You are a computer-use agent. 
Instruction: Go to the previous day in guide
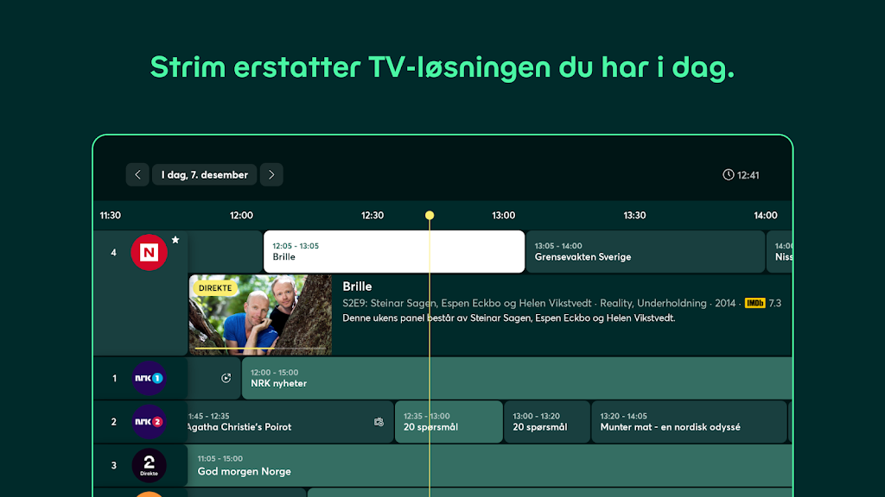coord(137,175)
